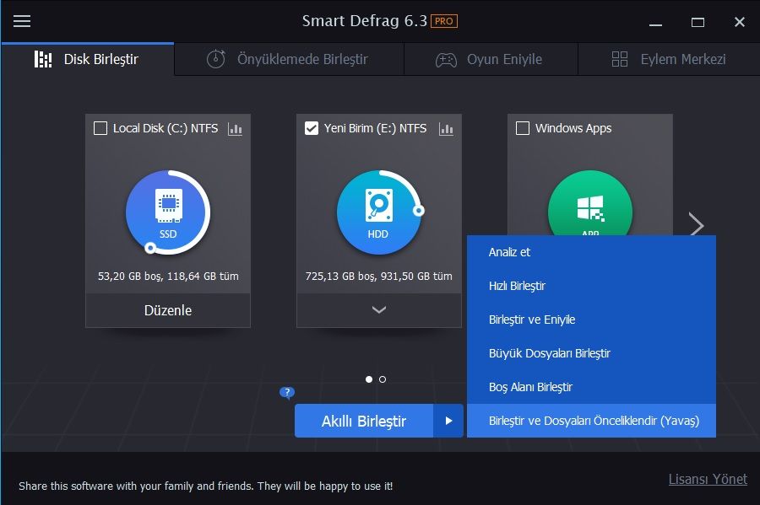Choose Birleştir ve Dosyaları Önceliklendir (Yavaş)
The image size is (760, 505).
591,421
